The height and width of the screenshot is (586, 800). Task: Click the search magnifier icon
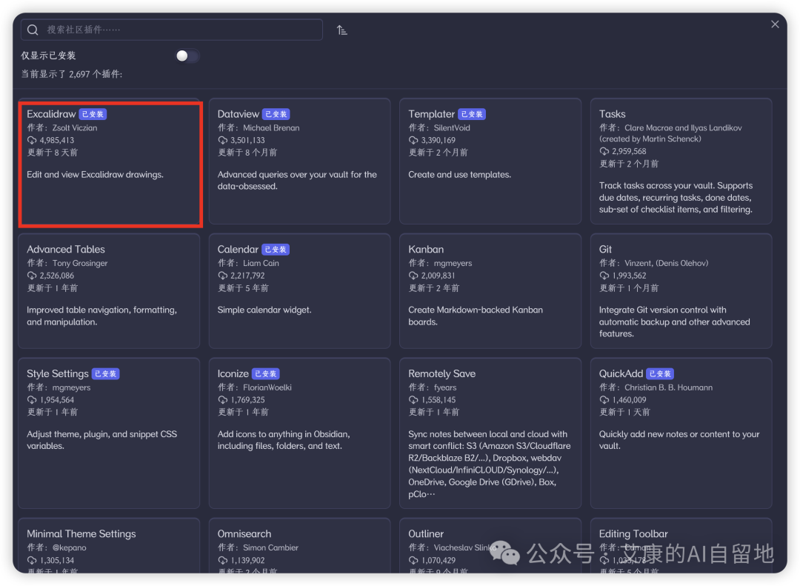click(x=33, y=30)
